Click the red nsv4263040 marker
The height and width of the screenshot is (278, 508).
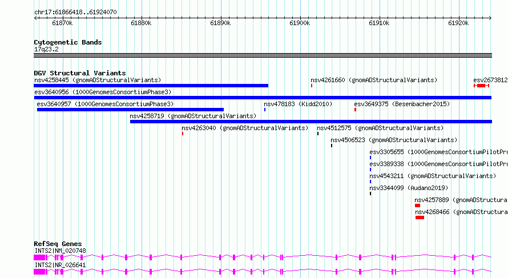[183, 134]
